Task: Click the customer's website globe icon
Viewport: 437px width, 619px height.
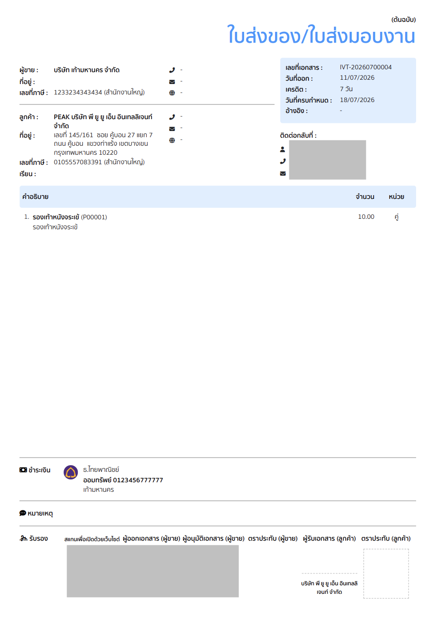Action: pyautogui.click(x=172, y=140)
